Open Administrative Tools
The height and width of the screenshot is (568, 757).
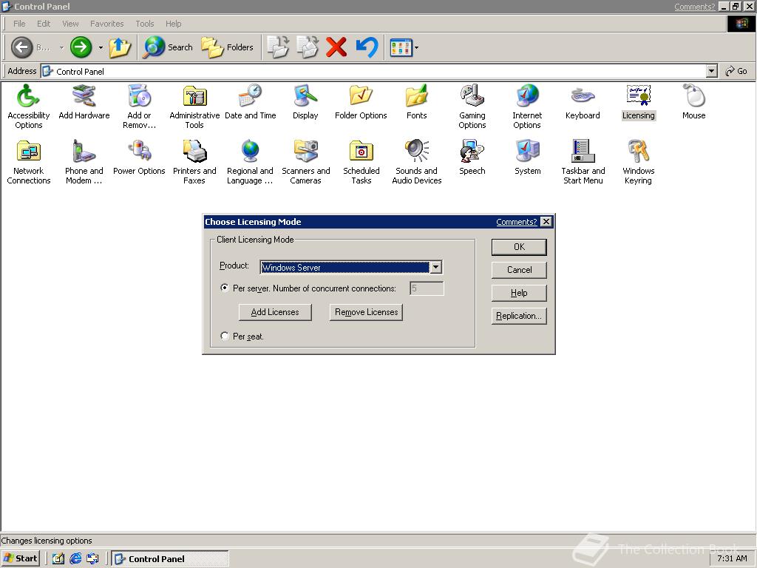(194, 106)
